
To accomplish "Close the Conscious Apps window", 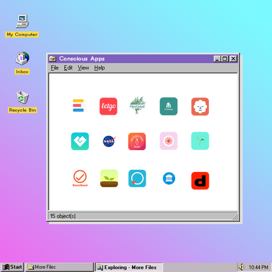I will (233, 59).
